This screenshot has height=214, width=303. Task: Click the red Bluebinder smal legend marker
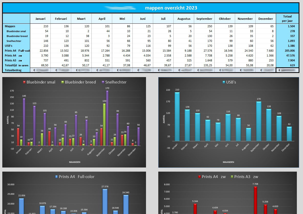24,82
